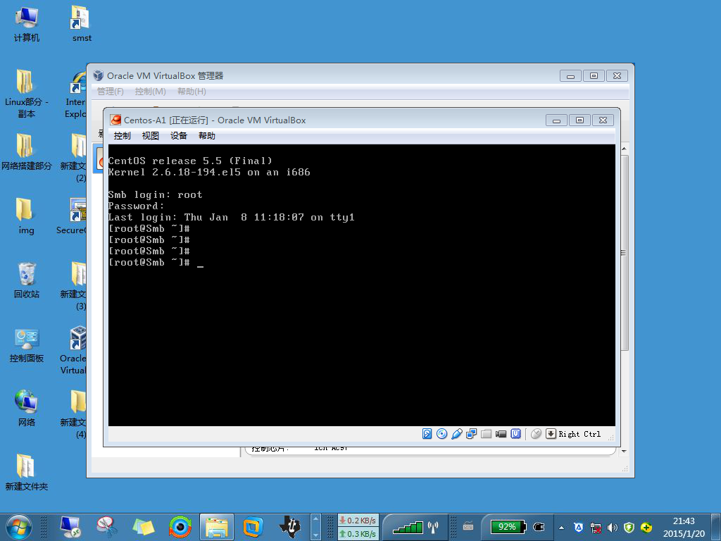
Task: Click the Manager scrollbar up arrow
Action: click(624, 149)
